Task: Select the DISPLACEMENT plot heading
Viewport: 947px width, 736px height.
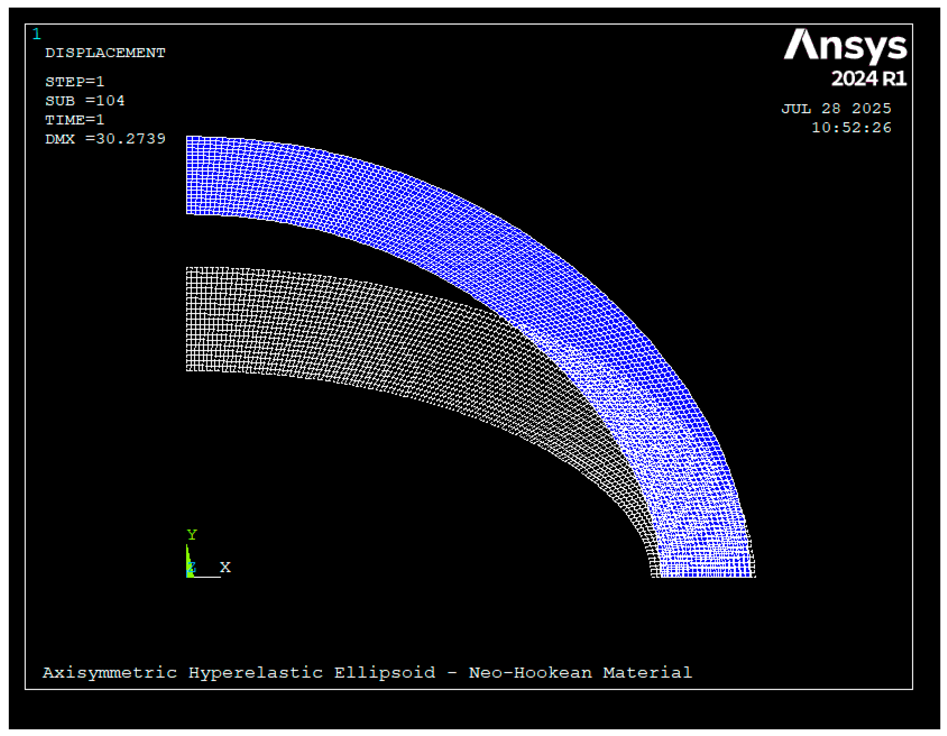Action: 105,53
